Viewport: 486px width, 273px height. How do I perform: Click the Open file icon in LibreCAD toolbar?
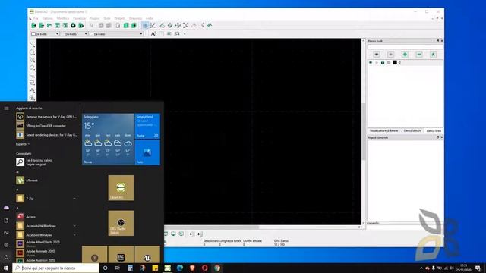(49, 25)
